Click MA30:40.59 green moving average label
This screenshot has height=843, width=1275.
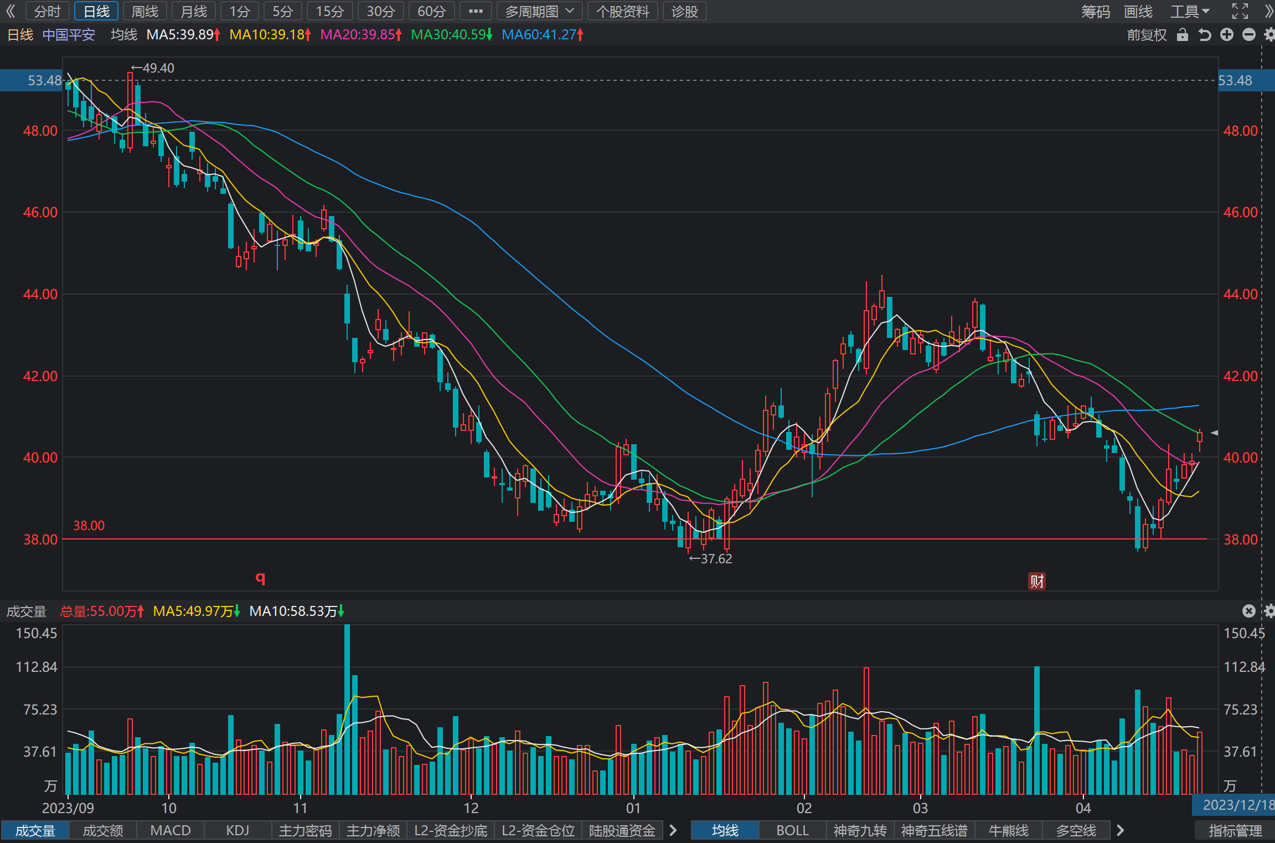tap(452, 35)
